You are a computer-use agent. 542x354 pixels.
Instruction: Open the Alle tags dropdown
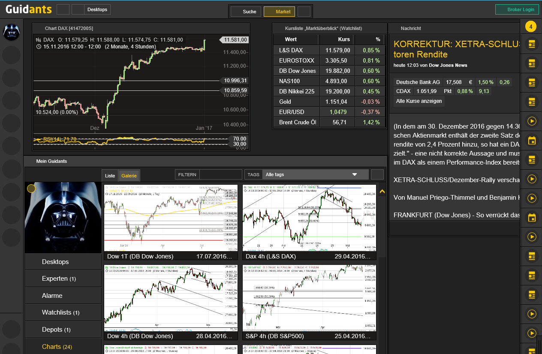tap(315, 174)
